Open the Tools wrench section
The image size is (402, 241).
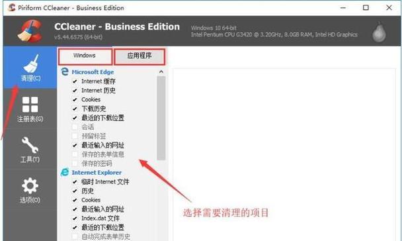30,150
